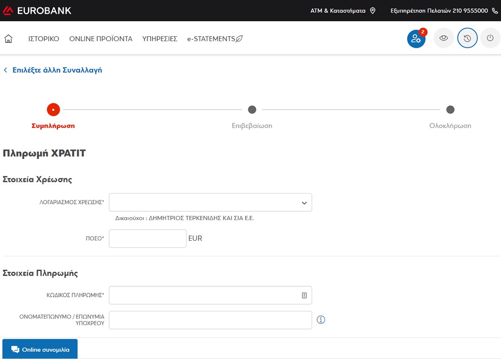Click the icon inside payment code field

(x=304, y=295)
